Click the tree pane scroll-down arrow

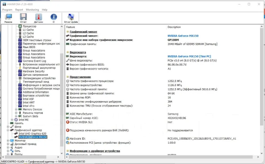point(62,153)
